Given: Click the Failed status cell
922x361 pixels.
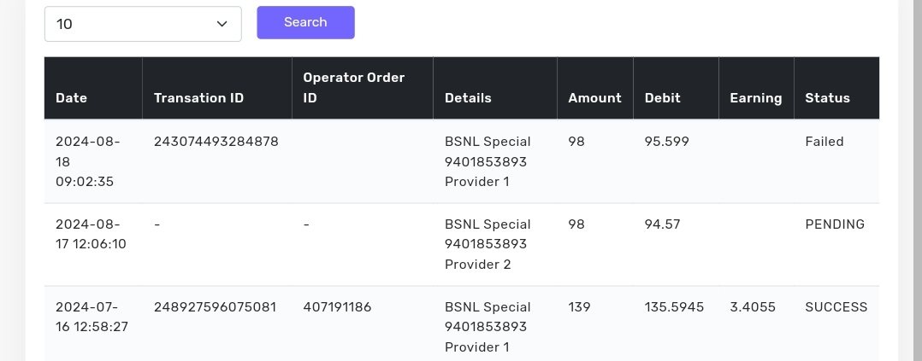Looking at the screenshot, I should pyautogui.click(x=824, y=142).
